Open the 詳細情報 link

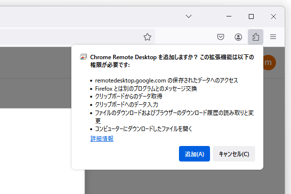102,139
